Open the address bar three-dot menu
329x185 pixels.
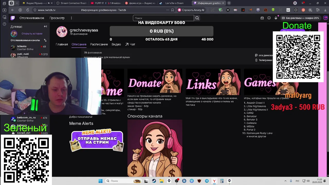168,10
